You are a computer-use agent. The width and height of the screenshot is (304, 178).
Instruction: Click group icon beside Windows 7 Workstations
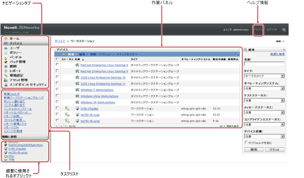[x=78, y=90]
